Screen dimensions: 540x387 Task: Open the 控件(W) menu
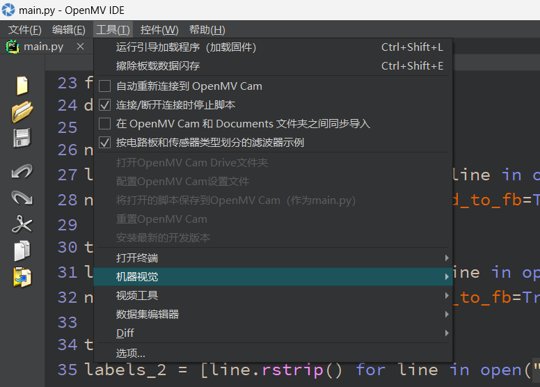159,30
